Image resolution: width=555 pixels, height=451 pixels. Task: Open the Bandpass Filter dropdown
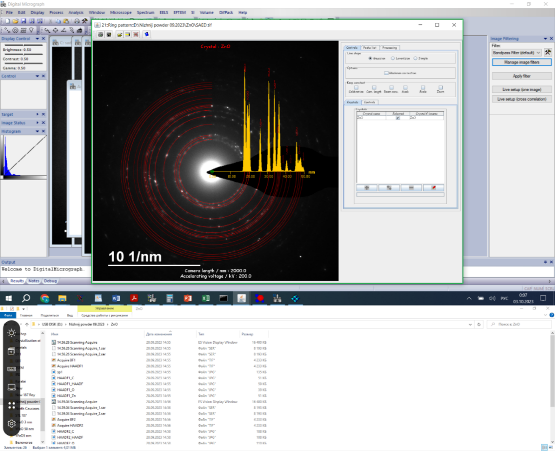[538, 52]
